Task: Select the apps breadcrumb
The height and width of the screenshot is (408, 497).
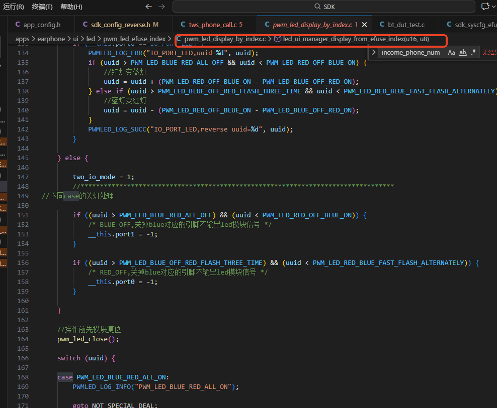Action: coord(22,39)
